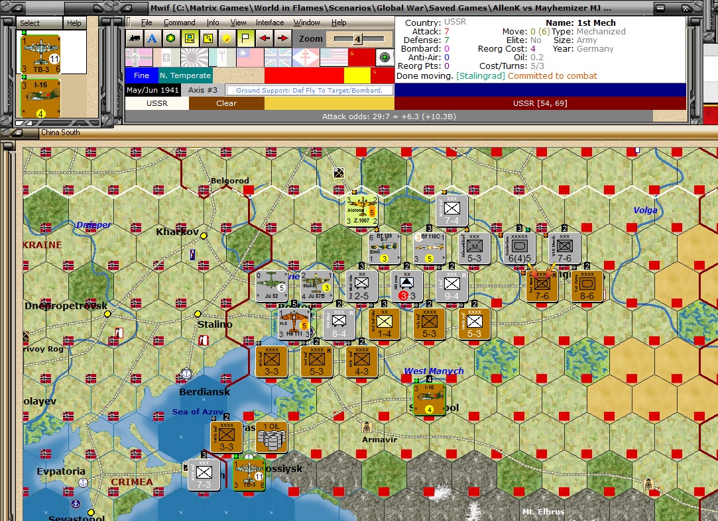Open the File menu
Image resolution: width=718 pixels, height=521 pixels.
click(147, 23)
